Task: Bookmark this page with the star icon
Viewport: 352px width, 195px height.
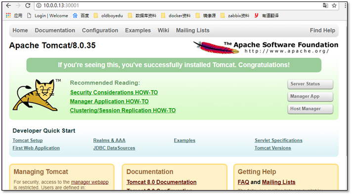Action: [334, 5]
